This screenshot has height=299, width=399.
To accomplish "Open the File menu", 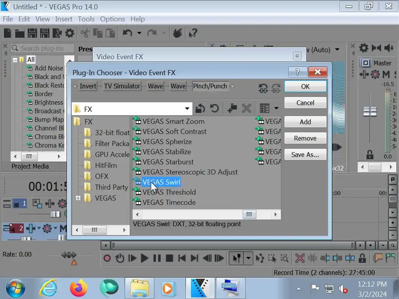I will [x=8, y=19].
